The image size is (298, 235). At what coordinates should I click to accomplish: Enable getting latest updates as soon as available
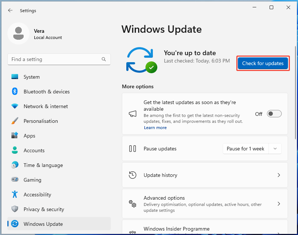(x=274, y=113)
